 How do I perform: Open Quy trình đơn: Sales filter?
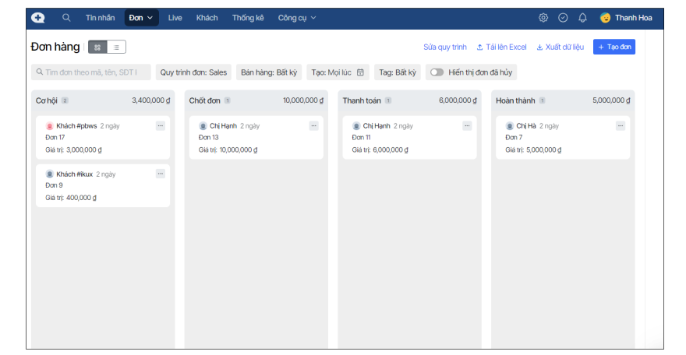point(193,72)
